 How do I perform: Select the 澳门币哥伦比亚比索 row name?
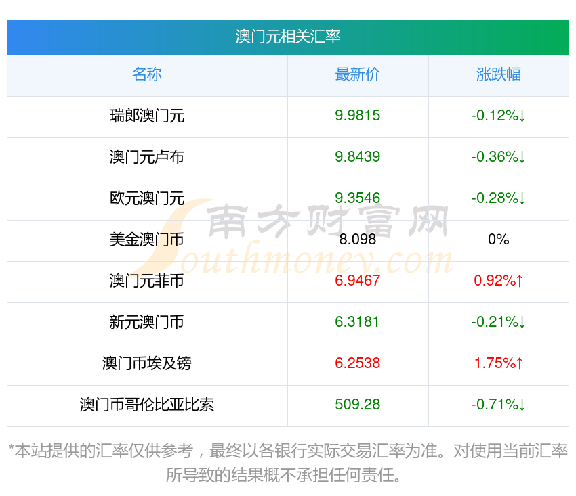[147, 405]
